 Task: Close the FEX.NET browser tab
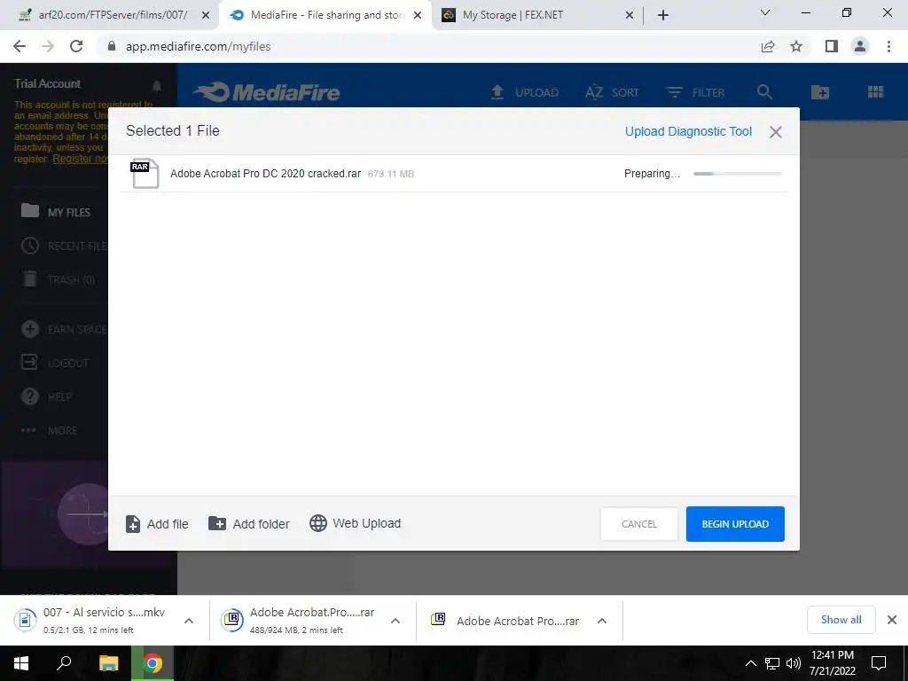coord(630,16)
